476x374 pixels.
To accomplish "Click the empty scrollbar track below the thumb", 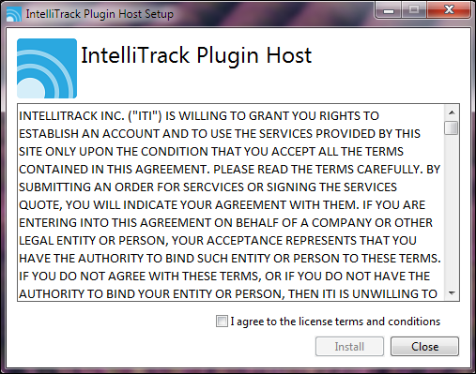I will [x=452, y=210].
